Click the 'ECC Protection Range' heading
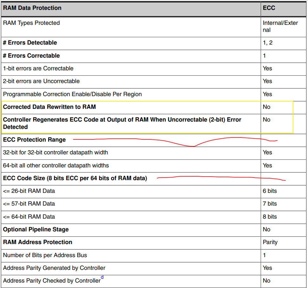 pyautogui.click(x=34, y=140)
